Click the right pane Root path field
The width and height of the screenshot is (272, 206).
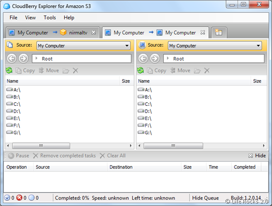(214, 59)
